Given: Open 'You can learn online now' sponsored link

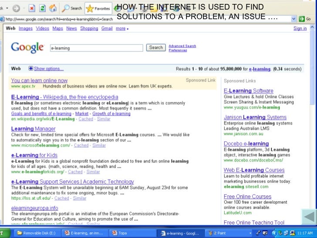Looking at the screenshot, I should point(39,80).
